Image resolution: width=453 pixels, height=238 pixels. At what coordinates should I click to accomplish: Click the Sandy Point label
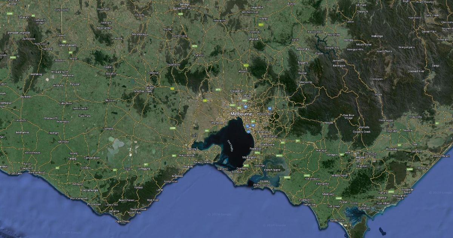[337, 220]
